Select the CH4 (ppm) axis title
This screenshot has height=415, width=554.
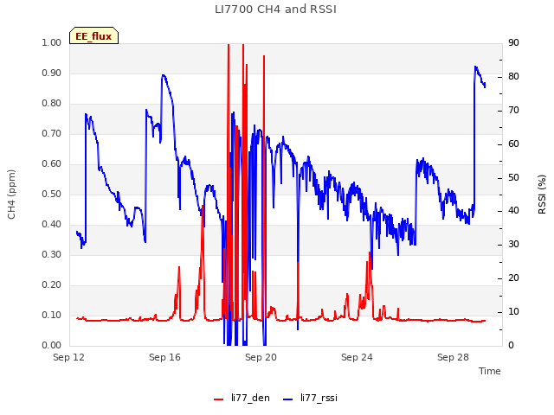(11, 195)
